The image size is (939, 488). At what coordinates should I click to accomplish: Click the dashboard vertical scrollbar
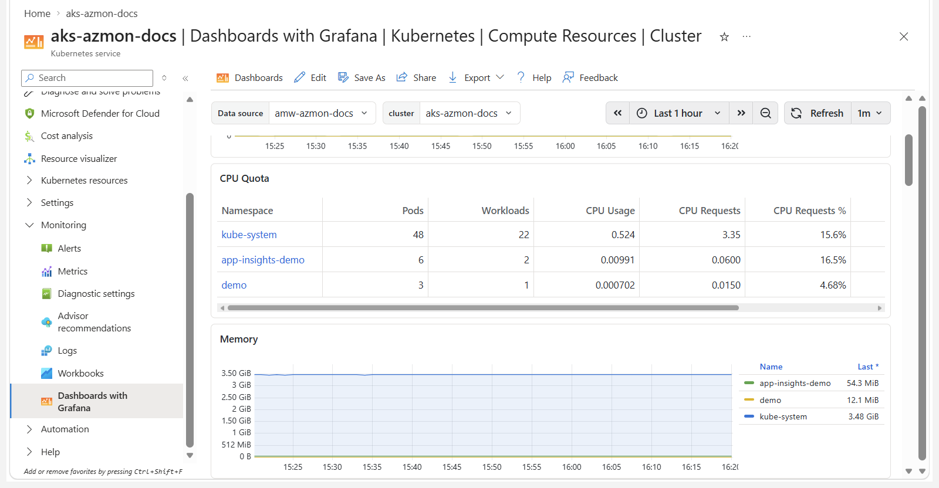point(908,160)
